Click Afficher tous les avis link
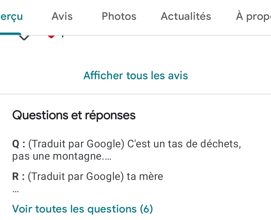This screenshot has width=271, height=220. pos(135,75)
